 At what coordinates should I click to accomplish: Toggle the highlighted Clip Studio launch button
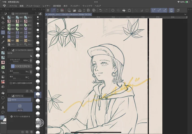pos(53,10)
